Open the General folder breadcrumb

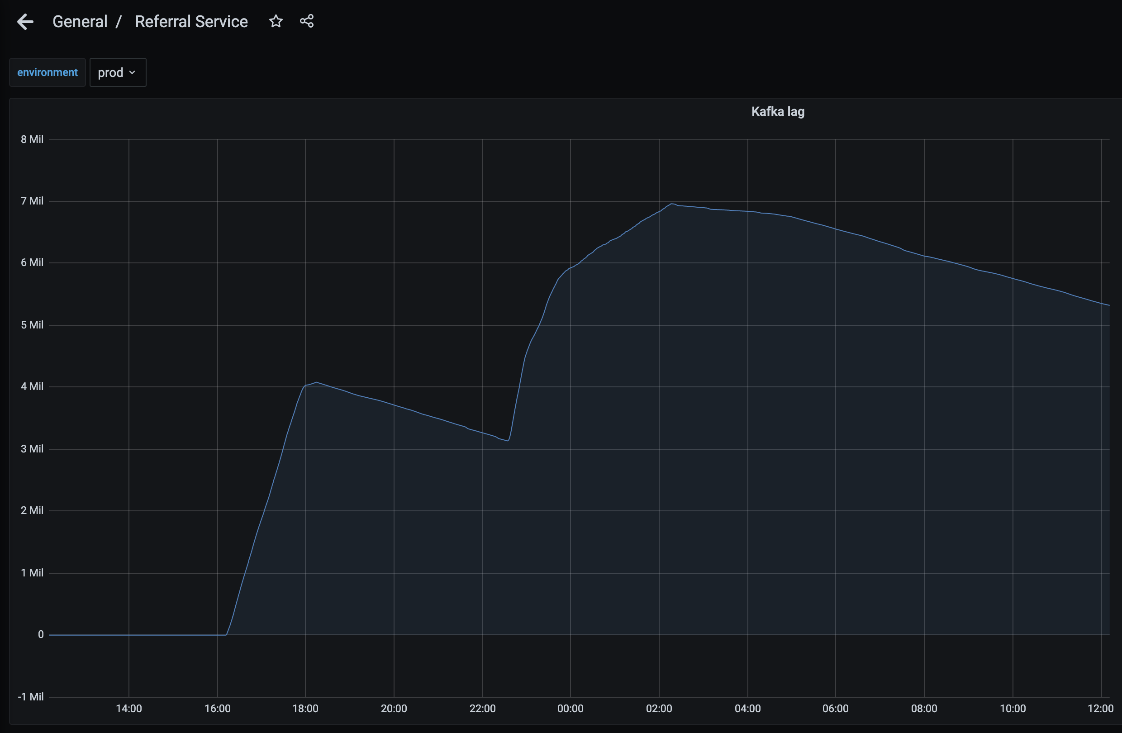click(80, 22)
